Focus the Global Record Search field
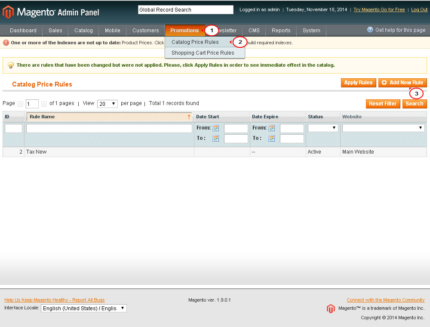Viewport: 430px width, 327px height. click(186, 9)
